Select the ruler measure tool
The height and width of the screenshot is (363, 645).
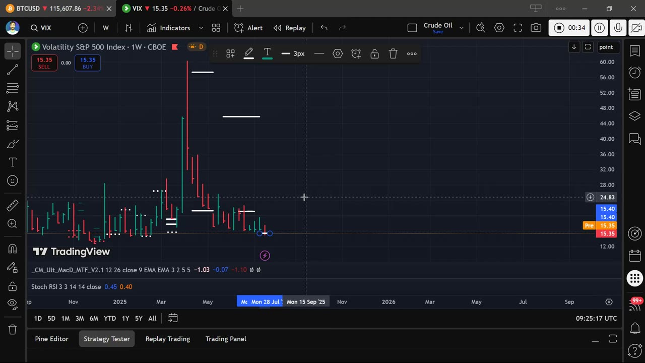click(13, 205)
